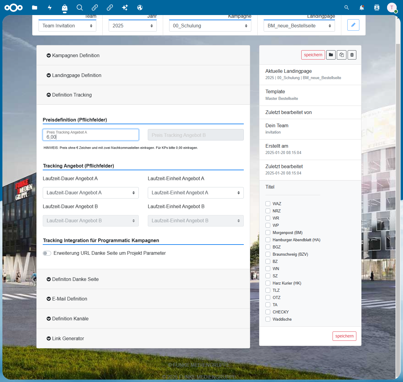Open the Nextcloud home logo

click(x=14, y=8)
